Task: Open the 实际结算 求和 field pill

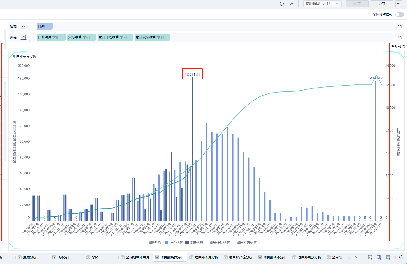Action: click(x=82, y=37)
